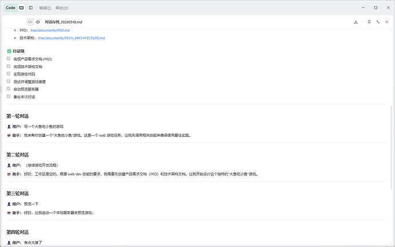Click the text (继续游戏开发流程)
This screenshot has width=395, height=247.
(x=42, y=165)
